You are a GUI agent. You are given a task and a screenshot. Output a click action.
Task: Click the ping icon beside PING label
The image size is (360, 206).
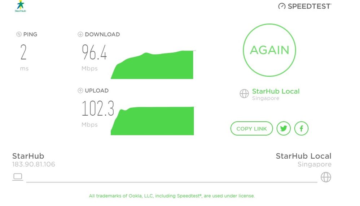[x=19, y=34]
